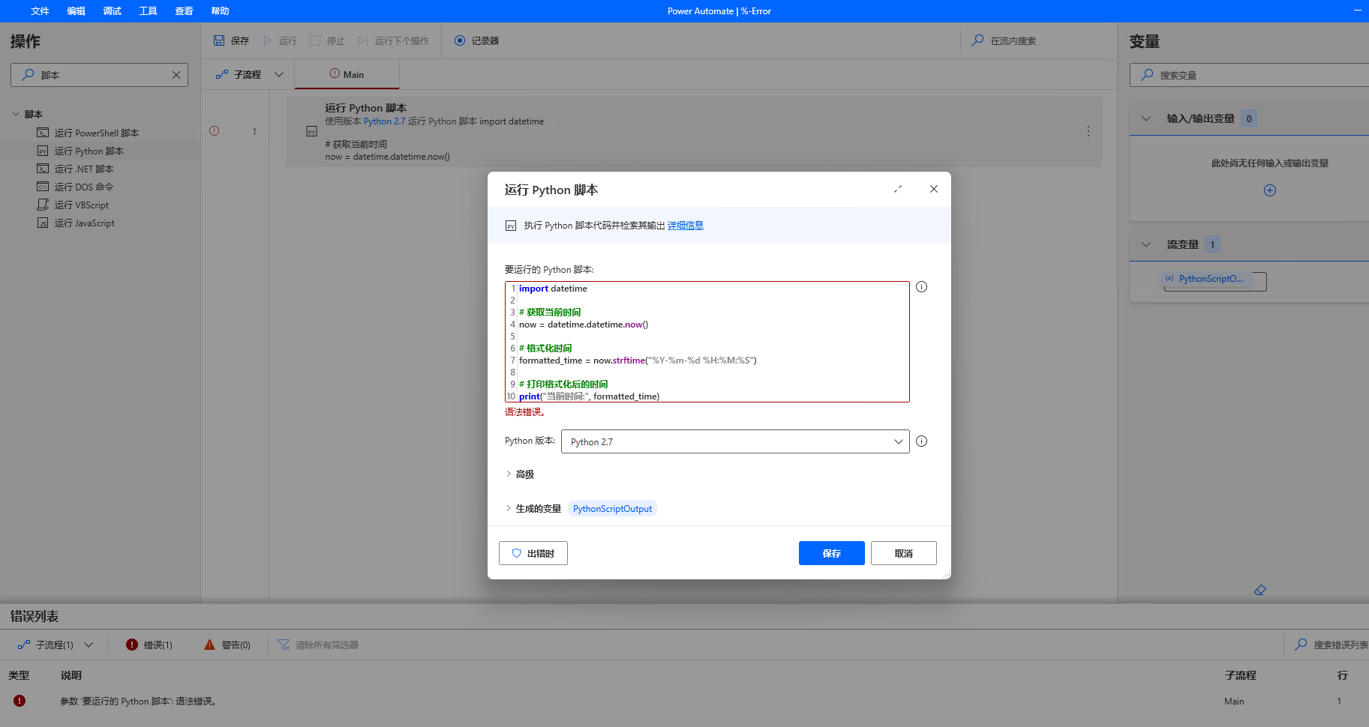Sort by the 说明 column header

coord(71,675)
